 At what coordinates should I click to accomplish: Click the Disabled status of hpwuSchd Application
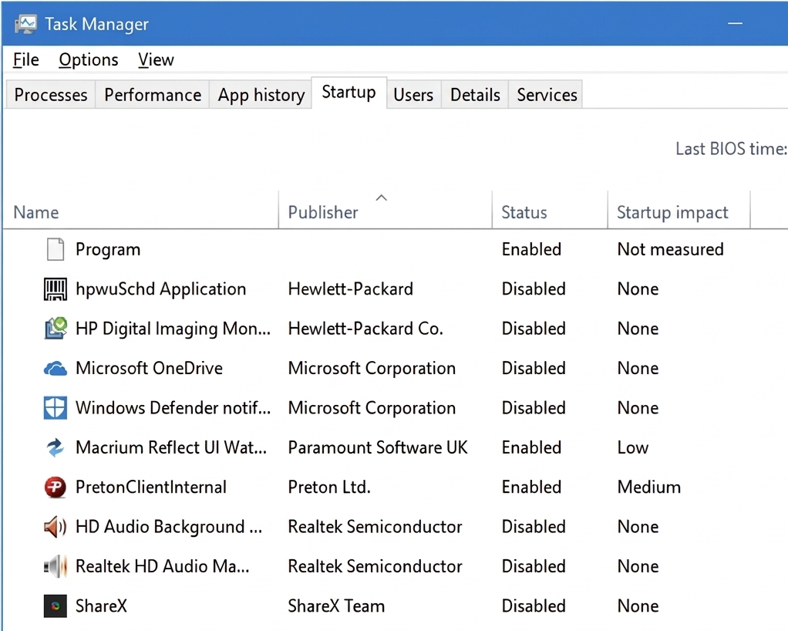pos(534,289)
